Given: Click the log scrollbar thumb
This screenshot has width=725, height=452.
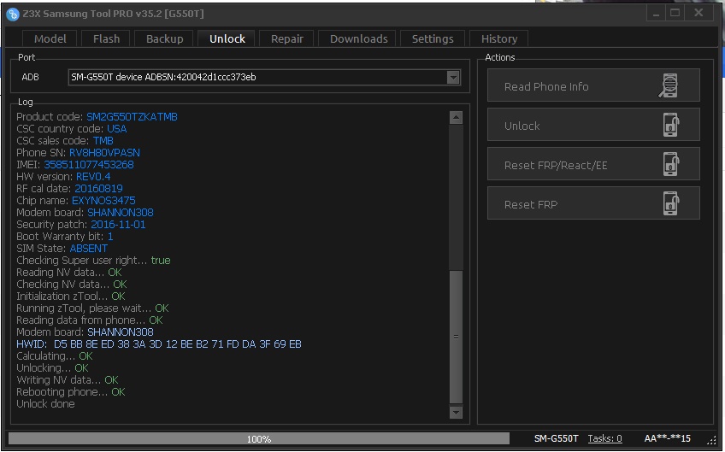Looking at the screenshot, I should (456, 337).
